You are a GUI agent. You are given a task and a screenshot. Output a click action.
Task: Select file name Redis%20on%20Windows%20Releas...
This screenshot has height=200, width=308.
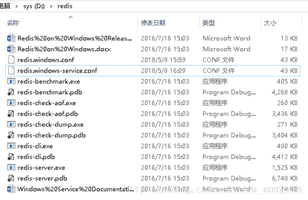pos(74,38)
